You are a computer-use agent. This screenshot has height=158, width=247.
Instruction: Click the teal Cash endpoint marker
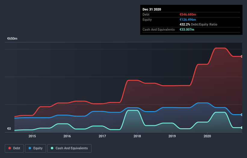[242, 127]
